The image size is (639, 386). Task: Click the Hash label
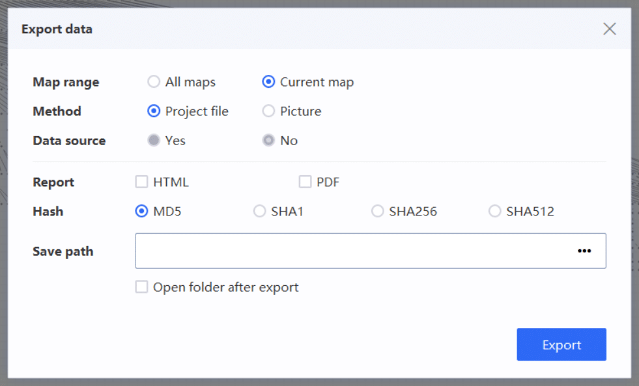(x=48, y=212)
